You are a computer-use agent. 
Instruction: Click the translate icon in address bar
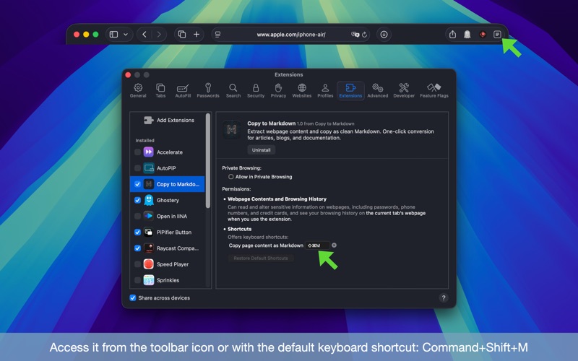[x=355, y=34]
